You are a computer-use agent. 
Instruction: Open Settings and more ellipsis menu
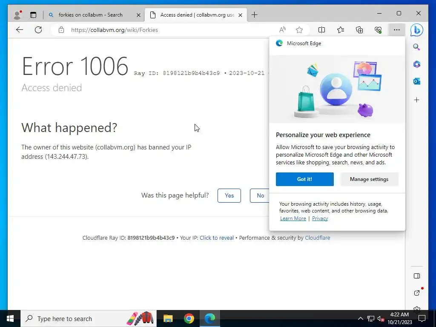tap(397, 30)
